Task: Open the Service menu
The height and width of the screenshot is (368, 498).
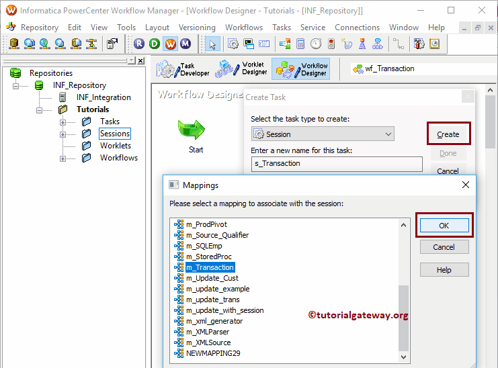Action: [313, 28]
